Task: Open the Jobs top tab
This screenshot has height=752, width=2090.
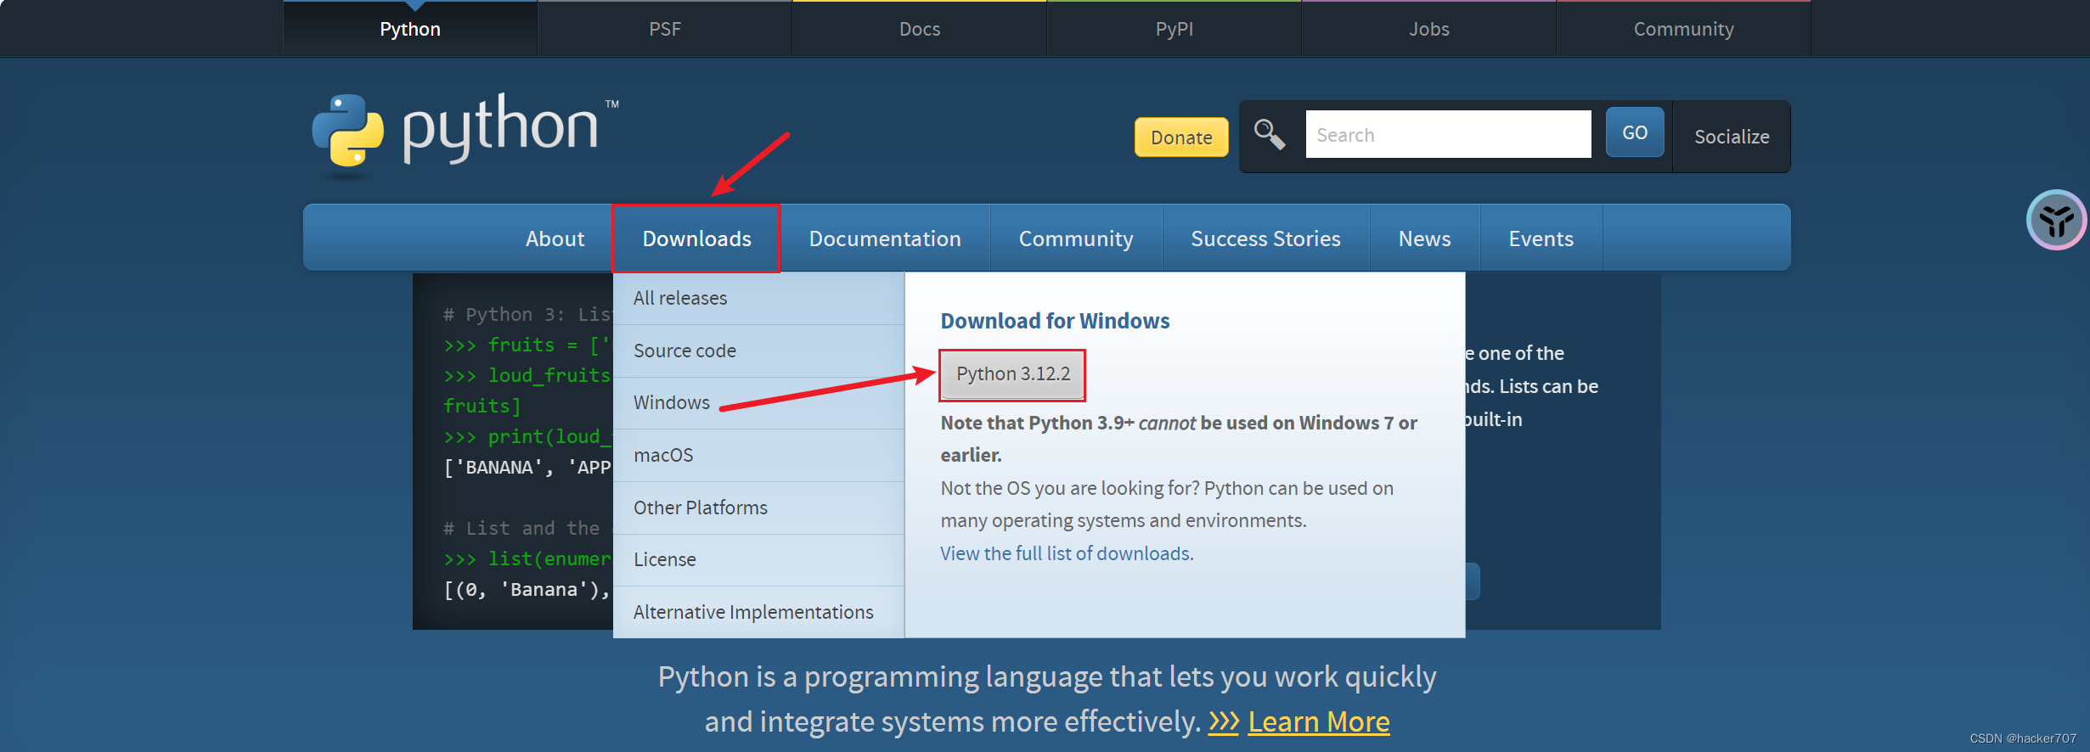Action: [x=1429, y=29]
